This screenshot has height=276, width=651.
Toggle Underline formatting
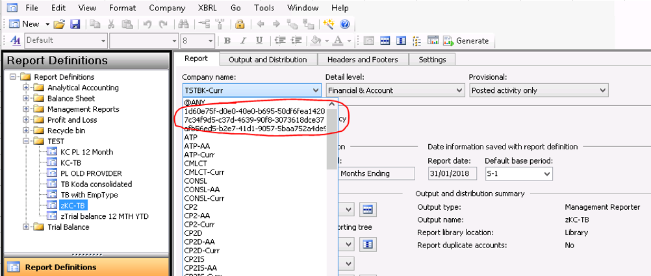point(259,41)
